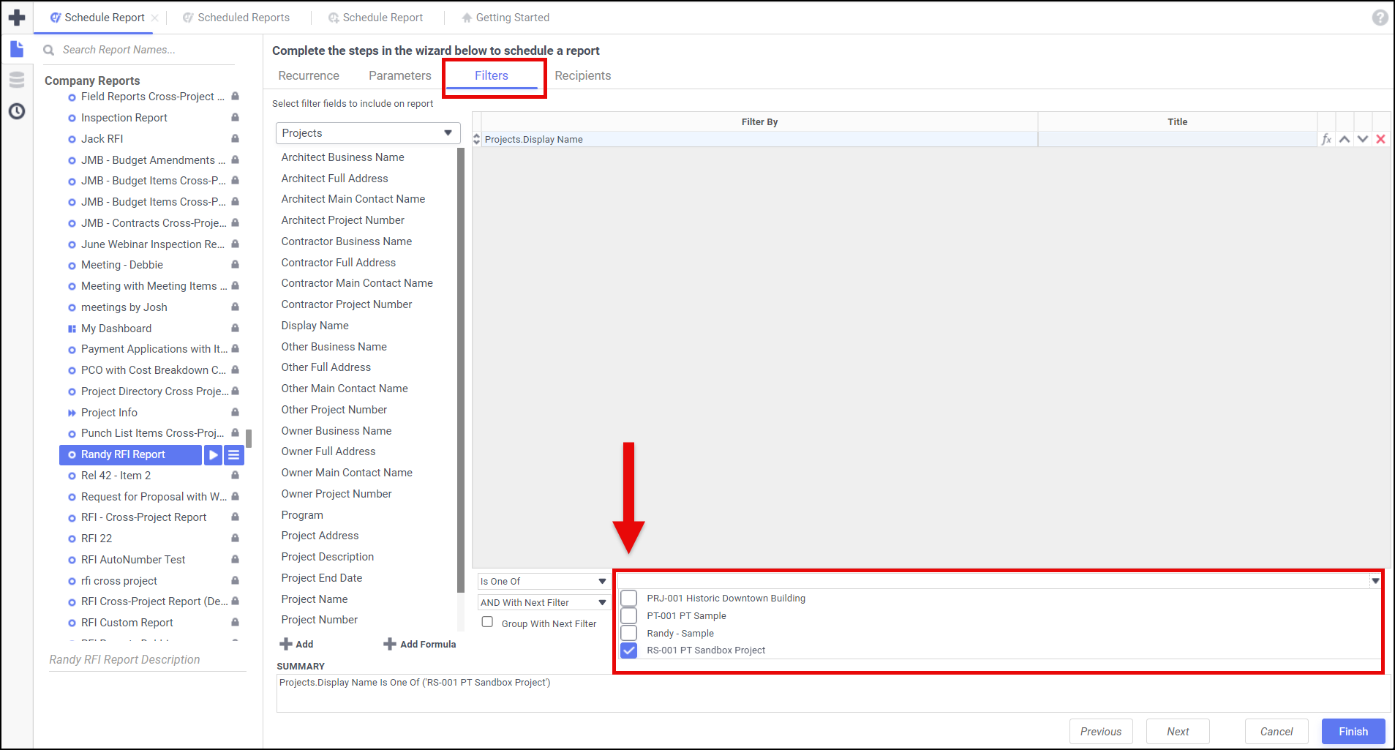Switch to the Parameters step
The image size is (1395, 750).
pyautogui.click(x=400, y=75)
